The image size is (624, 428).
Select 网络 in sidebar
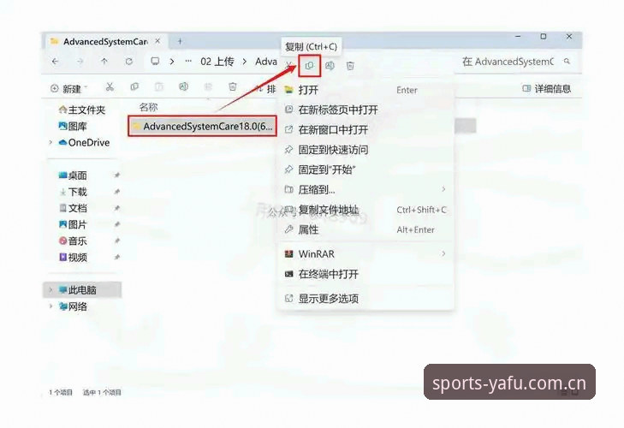point(73,306)
